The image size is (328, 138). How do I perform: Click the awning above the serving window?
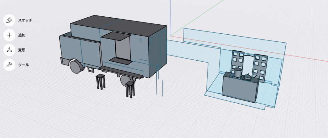point(116,36)
